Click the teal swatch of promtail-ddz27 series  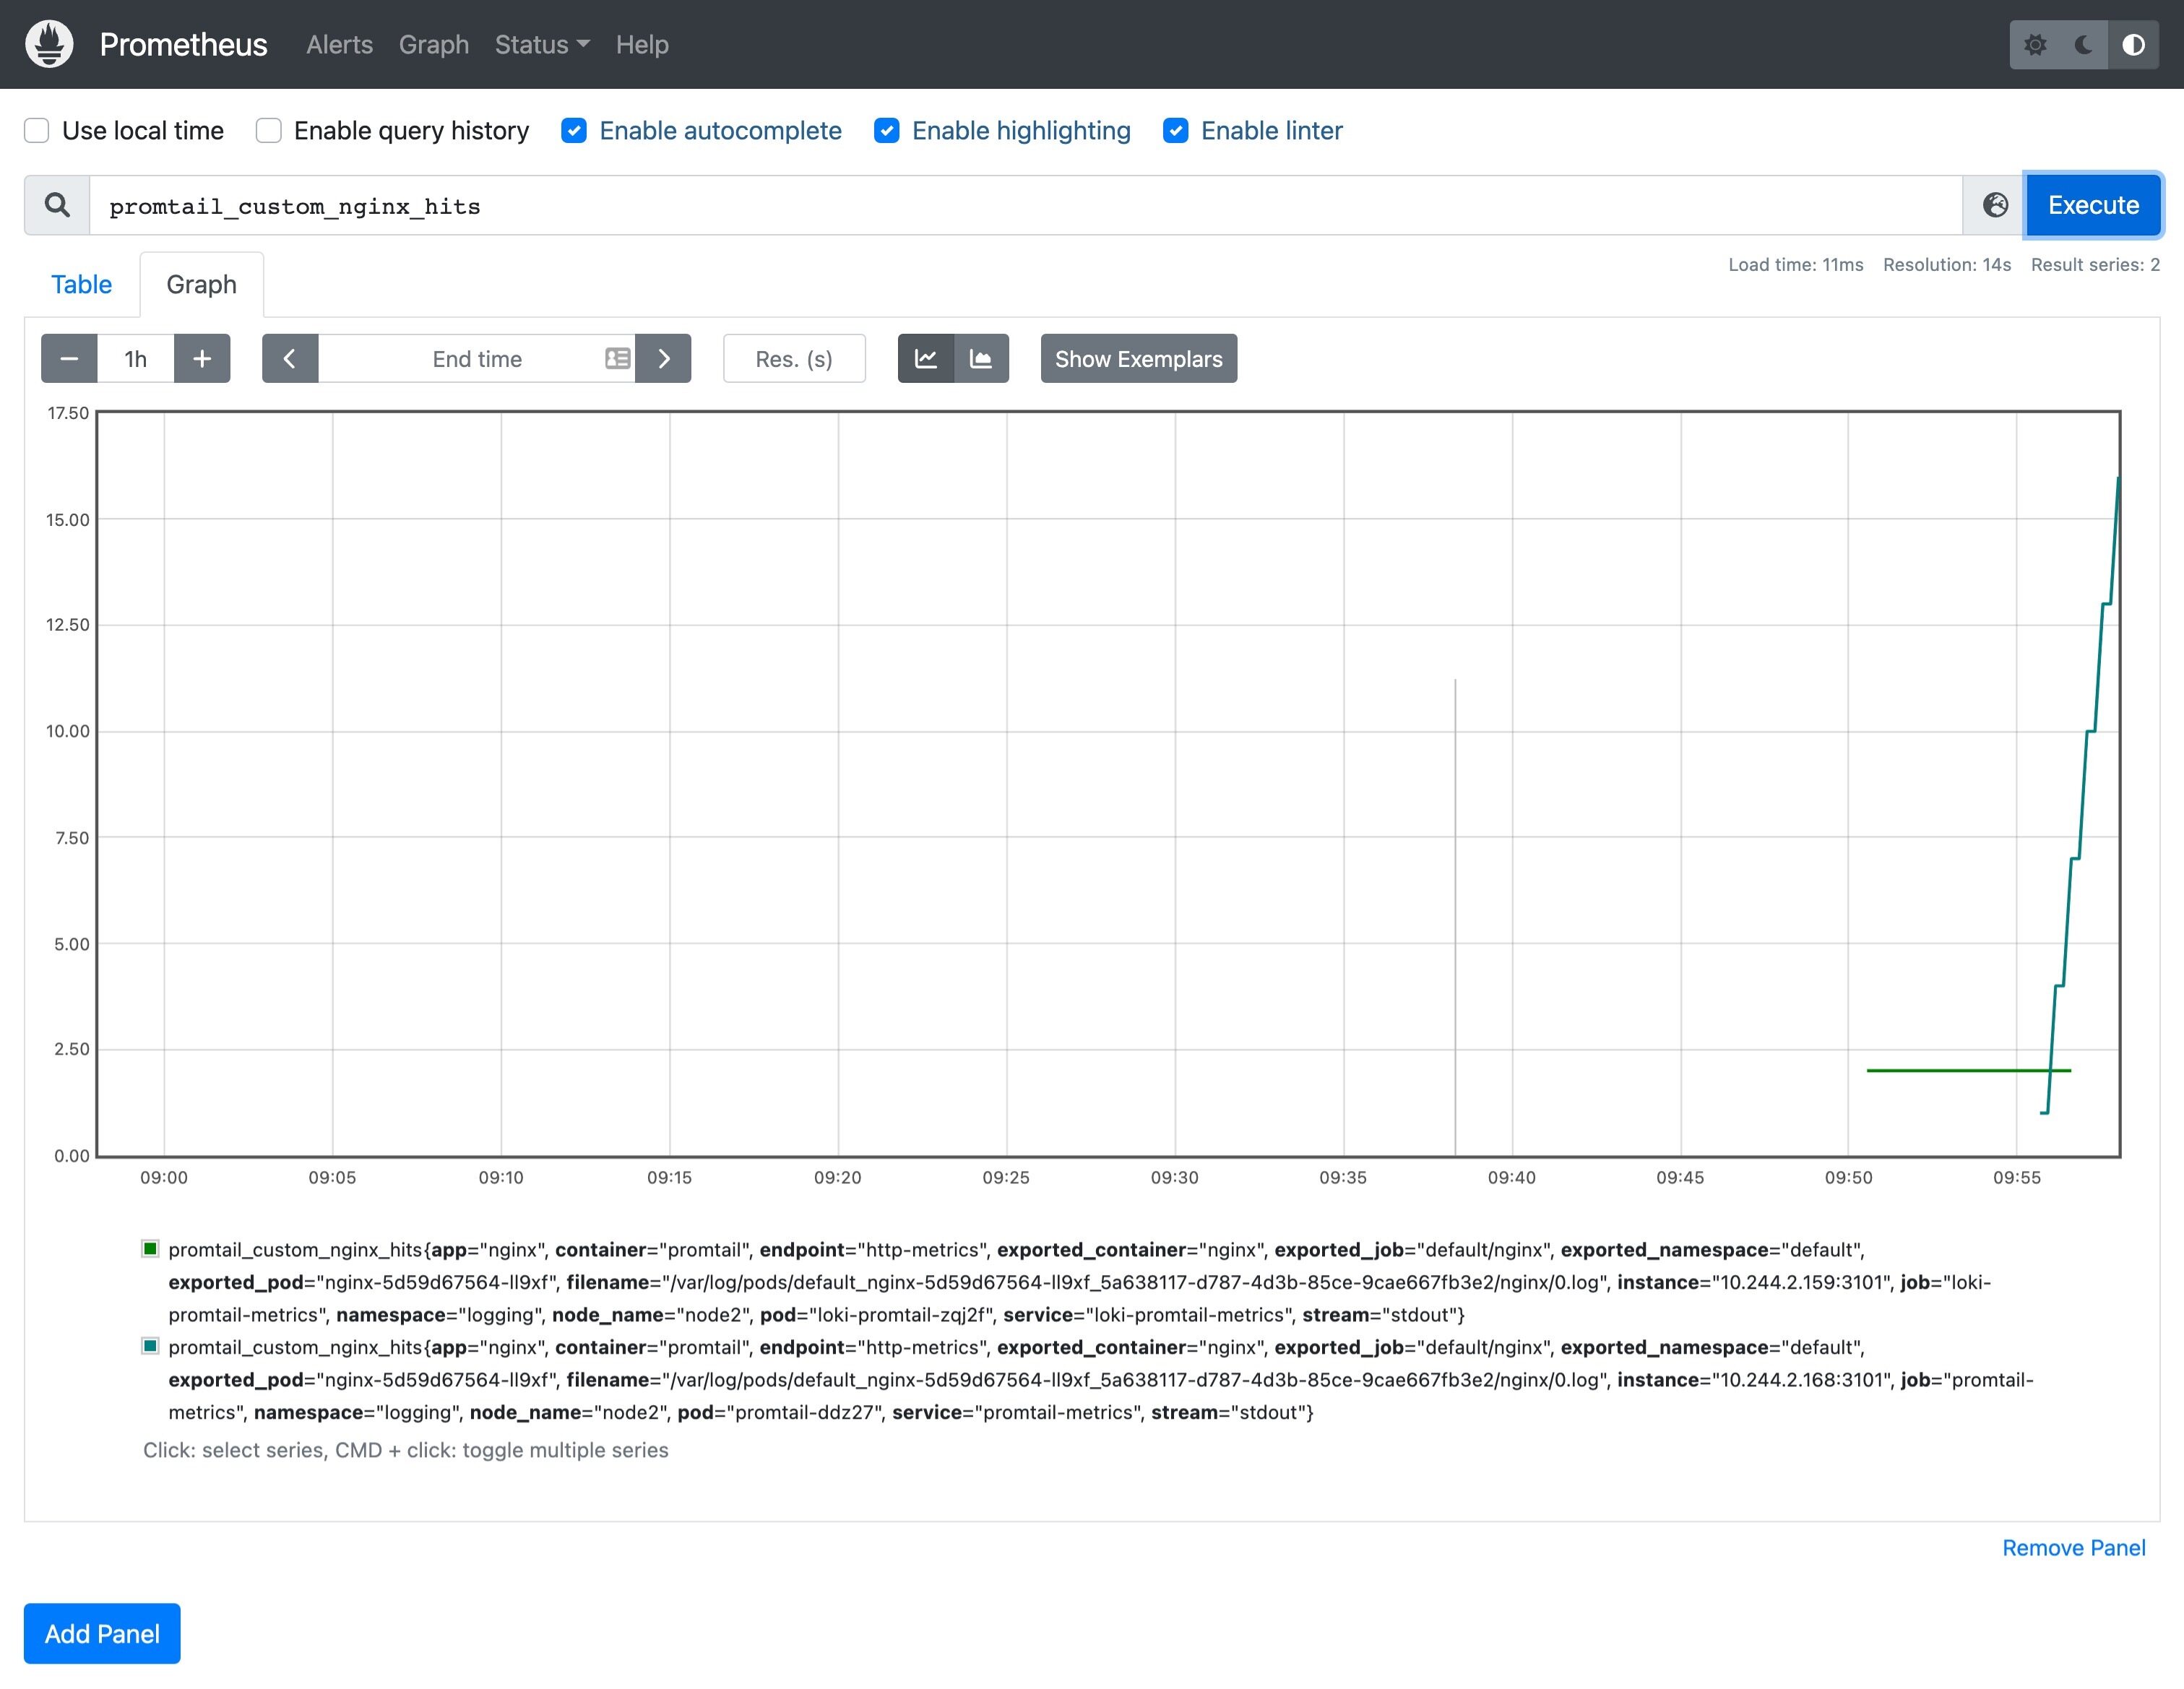[150, 1346]
